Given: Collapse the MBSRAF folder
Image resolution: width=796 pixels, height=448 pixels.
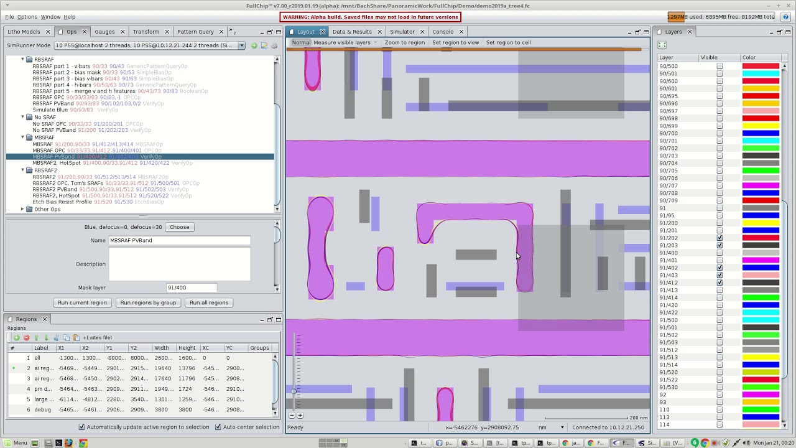Looking at the screenshot, I should tap(22, 137).
